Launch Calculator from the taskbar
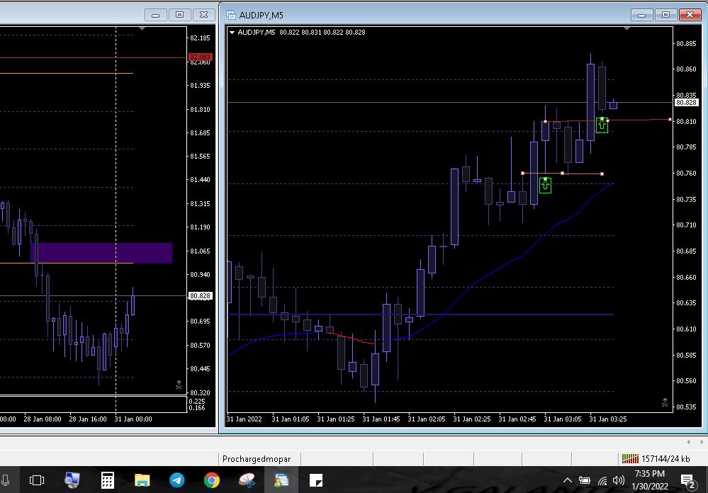 (x=108, y=481)
